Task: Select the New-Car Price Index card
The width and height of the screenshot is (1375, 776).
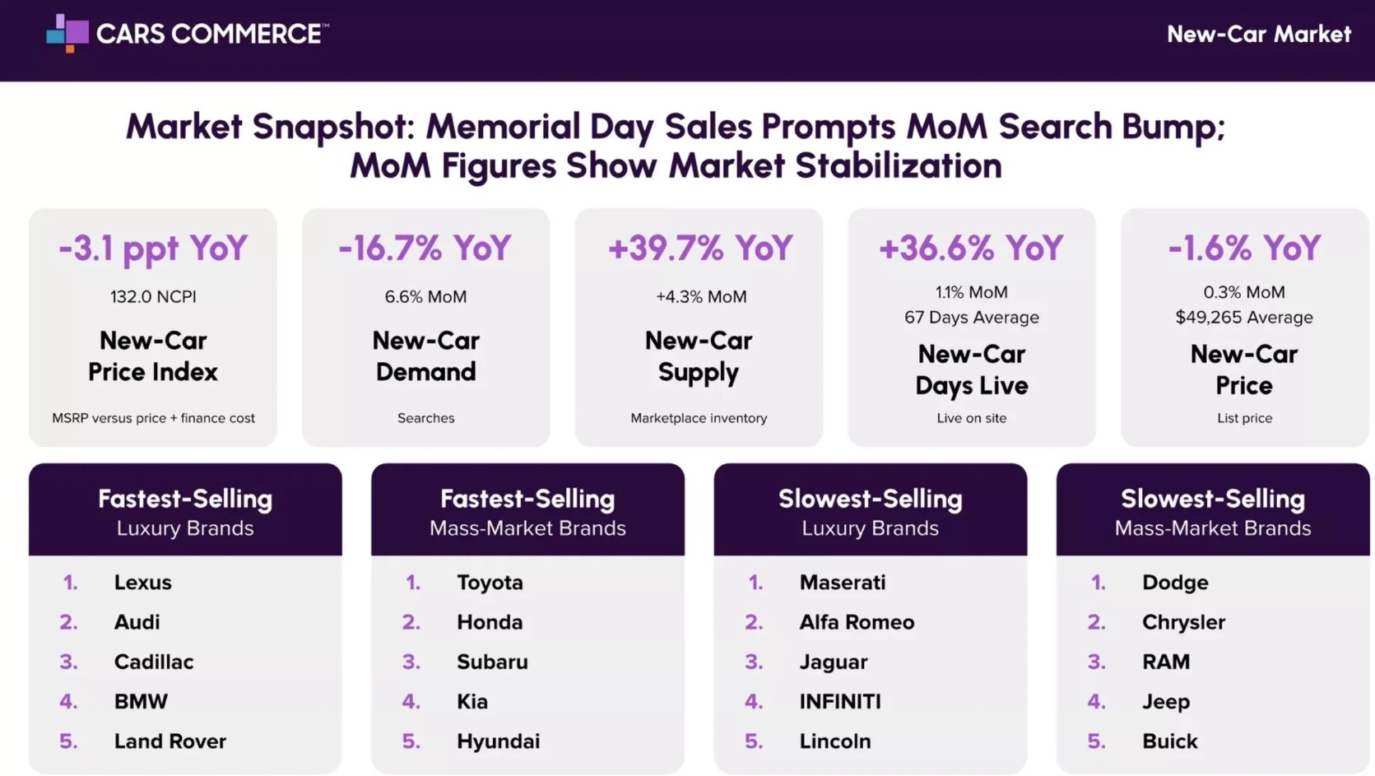Action: point(153,328)
